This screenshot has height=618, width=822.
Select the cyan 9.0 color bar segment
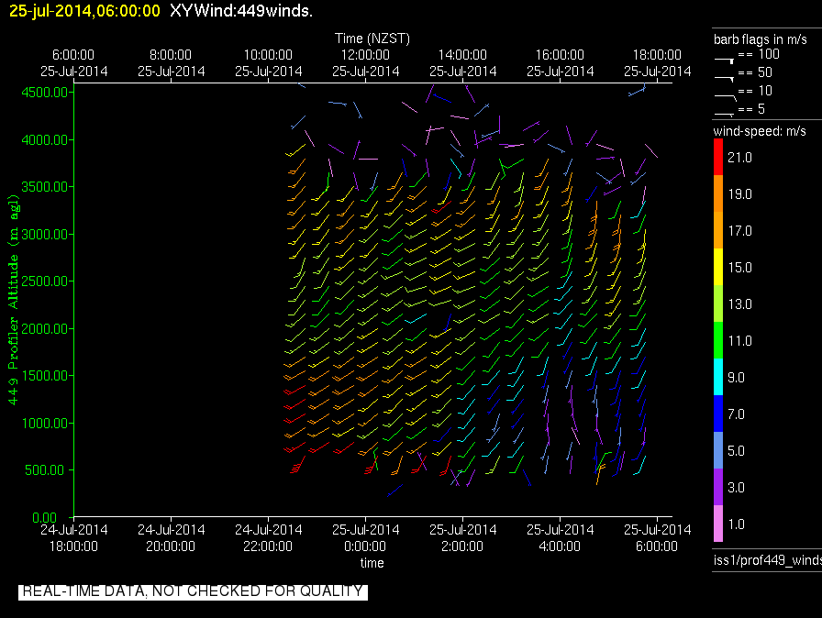tap(717, 377)
